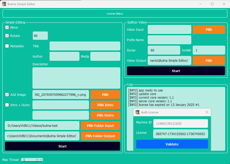
Task: Enable the Intro + Outro checkbox
Action: [x=7, y=105]
